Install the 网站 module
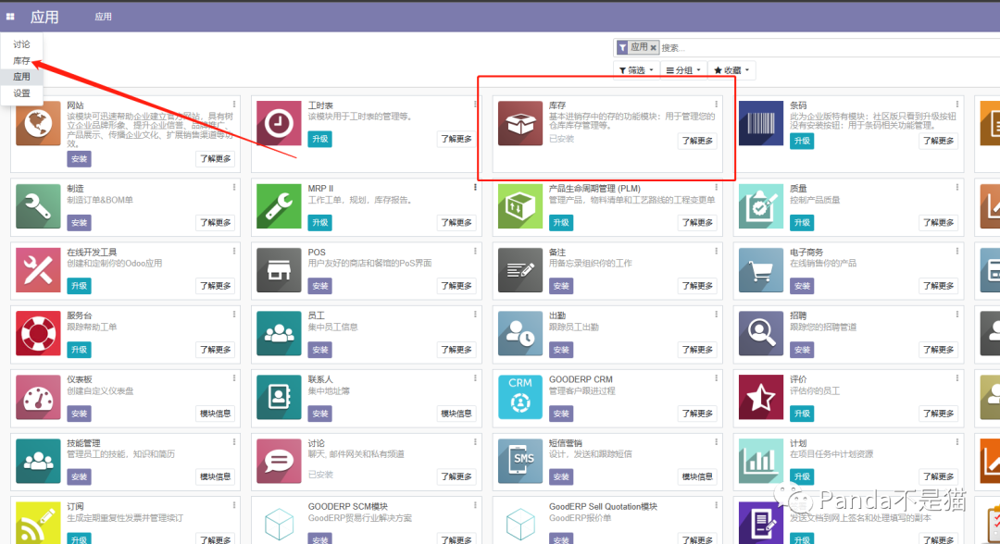1000x544 pixels. 79,158
